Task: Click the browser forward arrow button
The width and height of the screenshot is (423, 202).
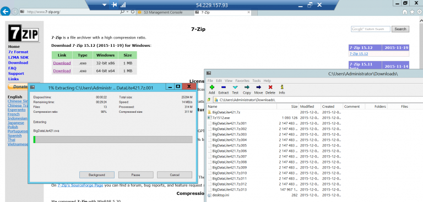Action: (x=15, y=12)
